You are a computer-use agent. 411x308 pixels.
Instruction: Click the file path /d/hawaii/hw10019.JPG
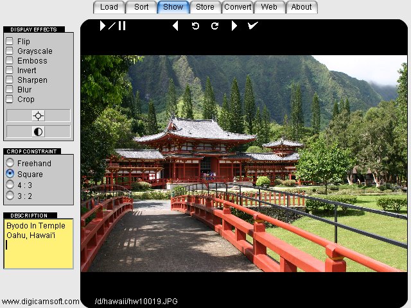point(136,301)
